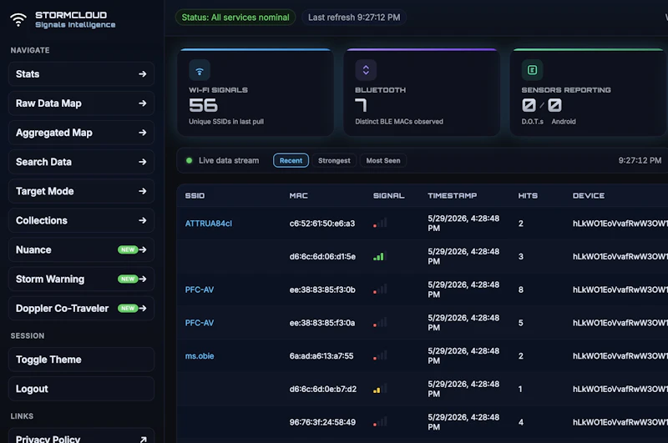The height and width of the screenshot is (443, 668).
Task: Click signal bars for ms.obie row
Action: coord(380,355)
